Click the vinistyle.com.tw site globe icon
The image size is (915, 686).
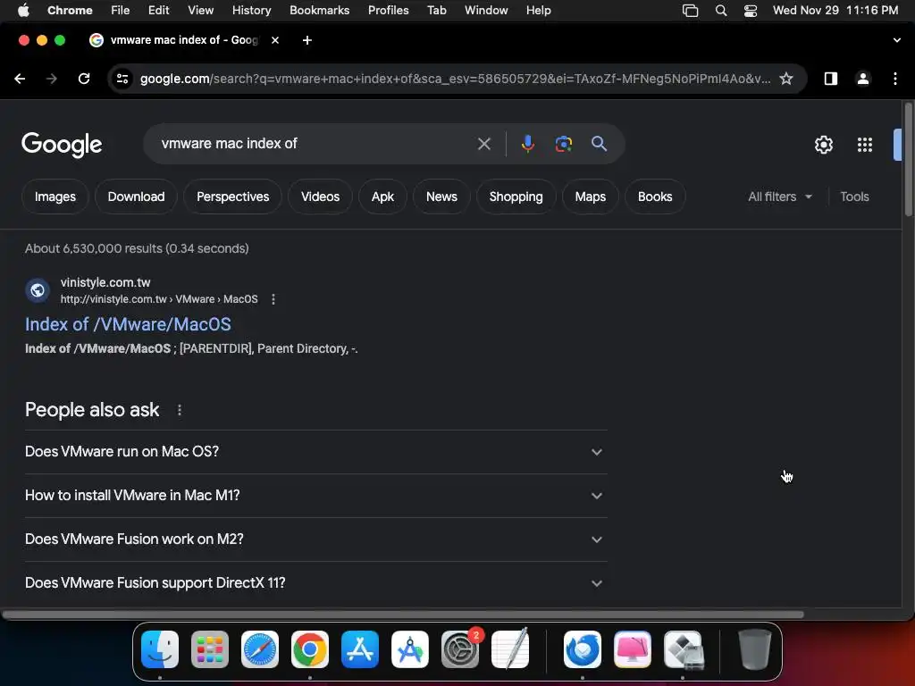pos(38,290)
